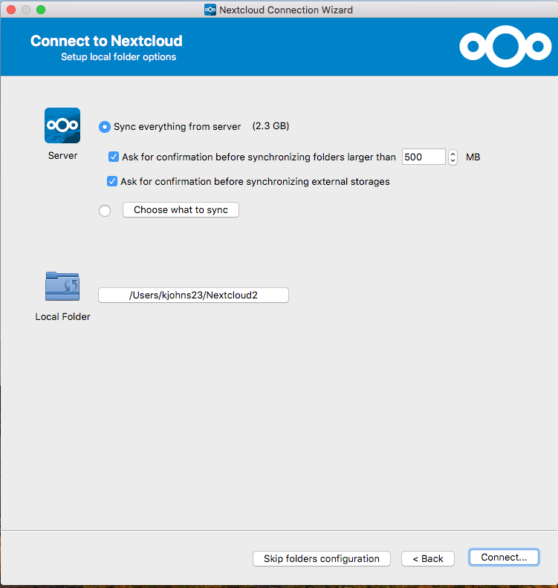Close the Connection Wizard window

pyautogui.click(x=10, y=10)
